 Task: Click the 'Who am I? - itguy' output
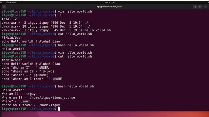(19, 94)
